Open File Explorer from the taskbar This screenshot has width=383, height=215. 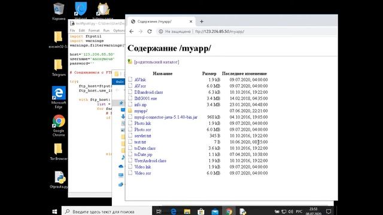(x=187, y=211)
